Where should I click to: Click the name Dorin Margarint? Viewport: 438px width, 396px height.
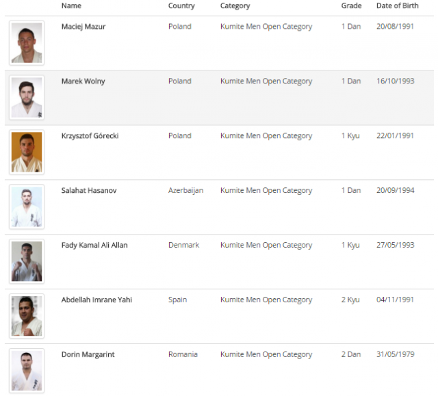(88, 354)
